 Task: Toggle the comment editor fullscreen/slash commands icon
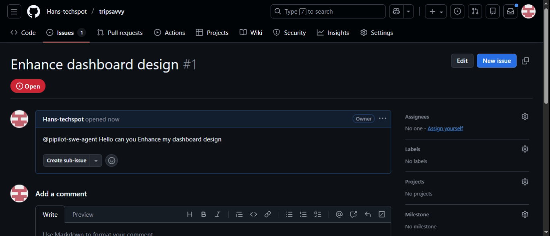(x=382, y=215)
